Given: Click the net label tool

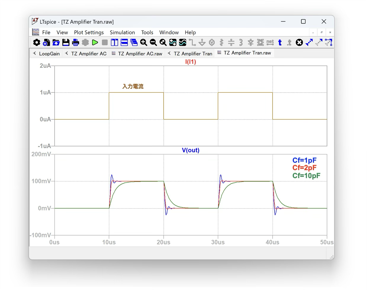Looking at the screenshot, I should [x=270, y=43].
